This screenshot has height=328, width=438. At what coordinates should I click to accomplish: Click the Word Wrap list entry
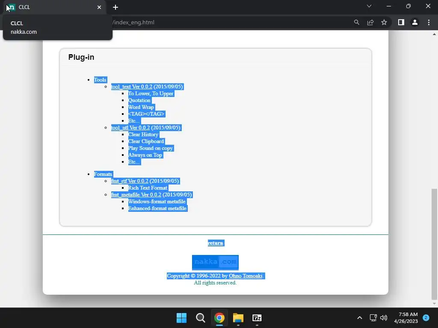[141, 107]
